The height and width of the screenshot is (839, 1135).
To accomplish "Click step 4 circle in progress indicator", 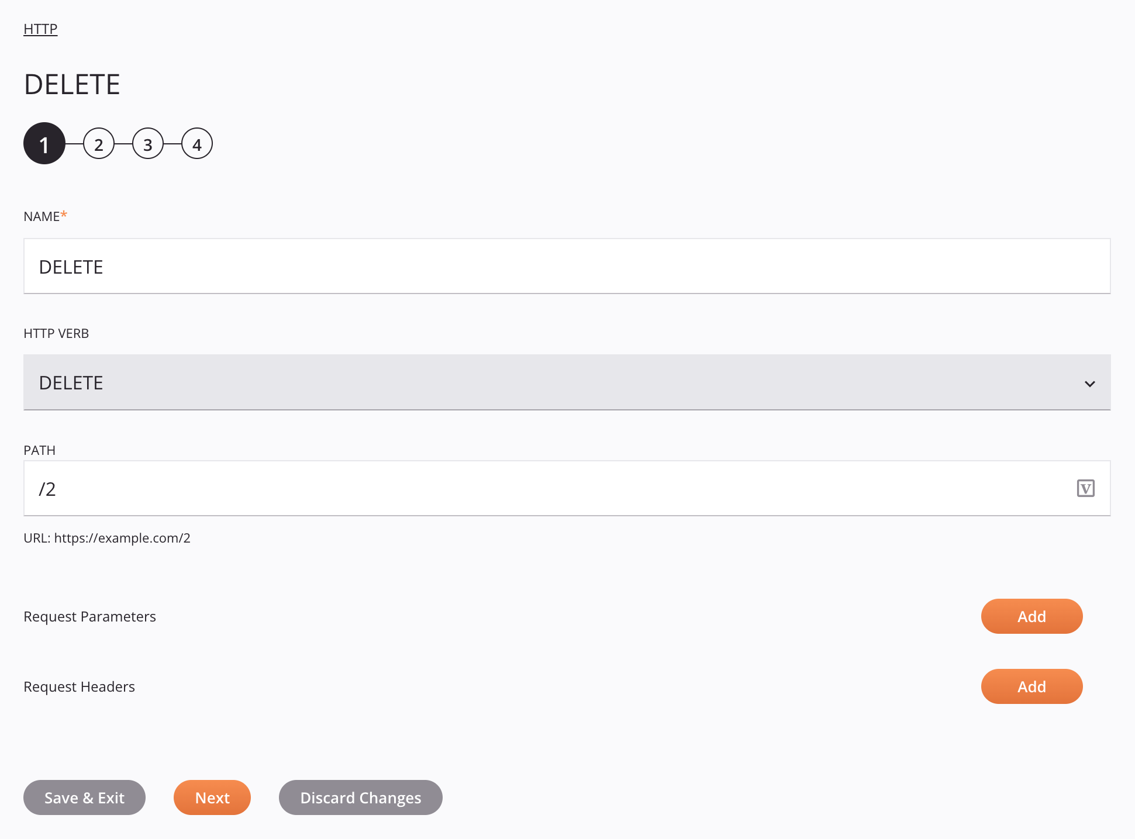I will (196, 144).
